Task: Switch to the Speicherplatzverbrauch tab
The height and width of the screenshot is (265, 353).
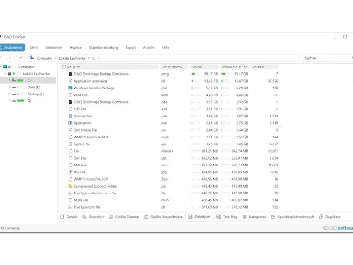Action: pyautogui.click(x=292, y=217)
